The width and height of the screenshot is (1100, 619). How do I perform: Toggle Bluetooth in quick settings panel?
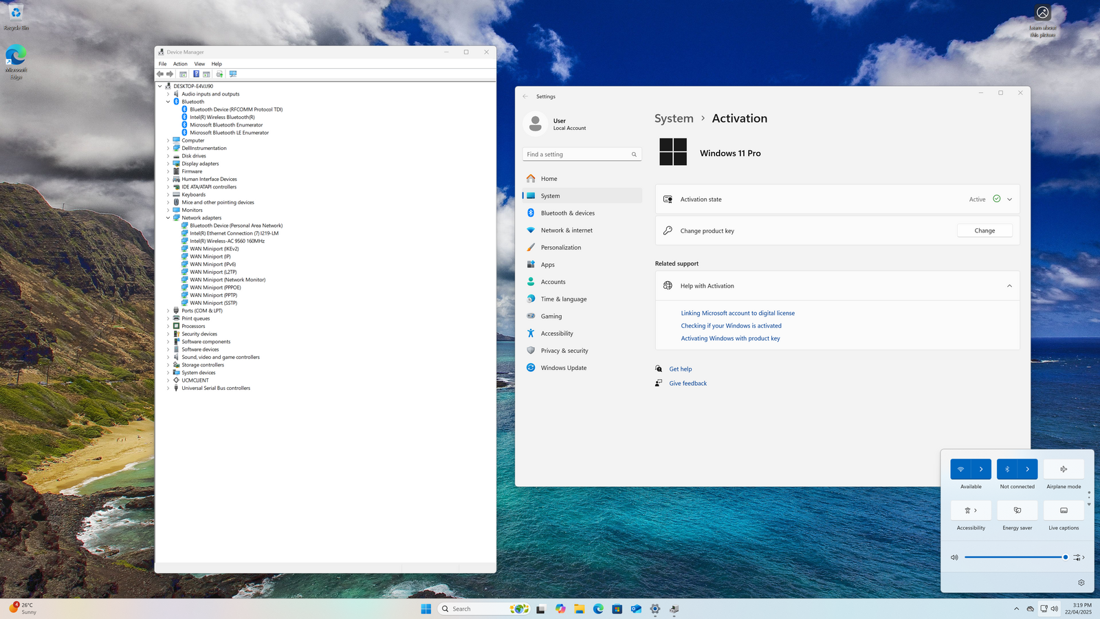click(1007, 469)
